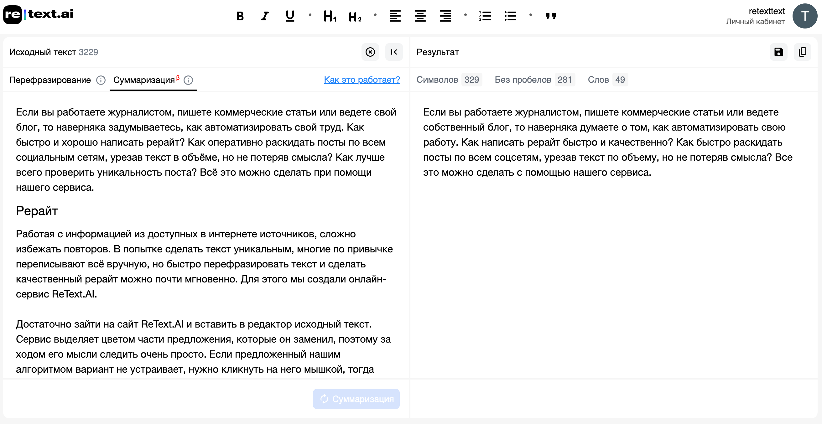Enable bullet list formatting
822x424 pixels.
click(x=510, y=16)
